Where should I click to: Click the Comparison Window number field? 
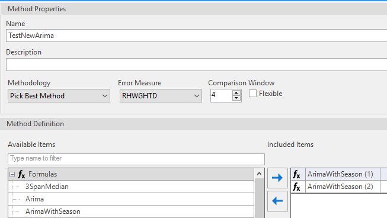click(x=222, y=95)
